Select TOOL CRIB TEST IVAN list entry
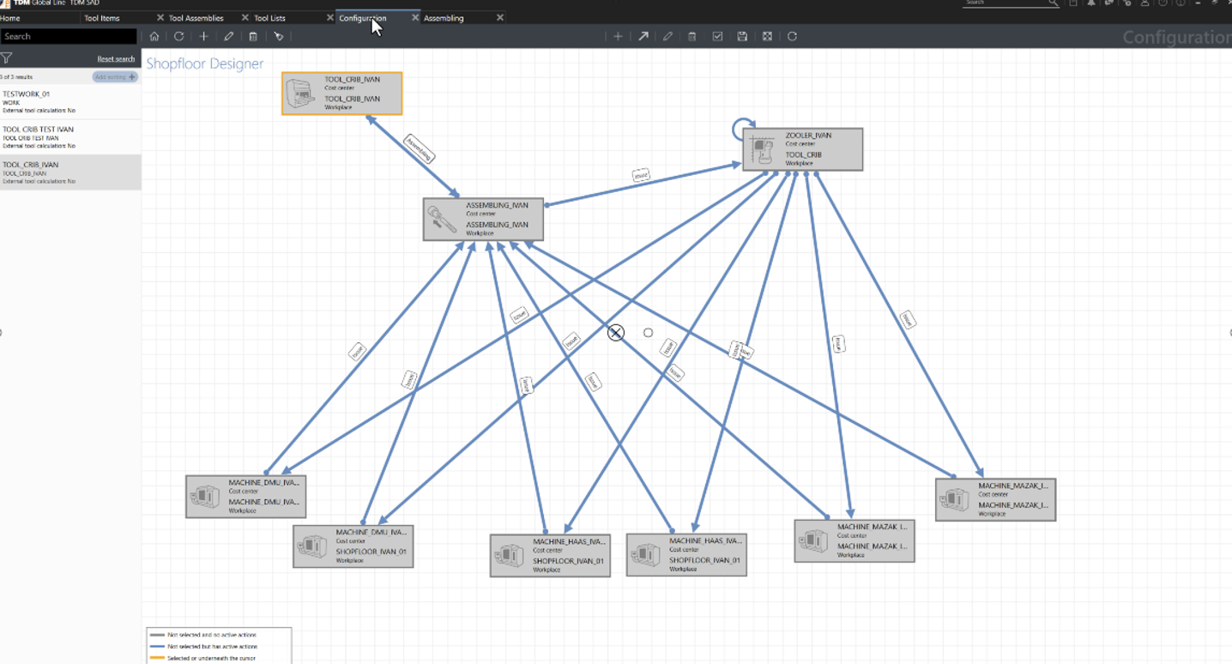The width and height of the screenshot is (1232, 664). point(70,137)
